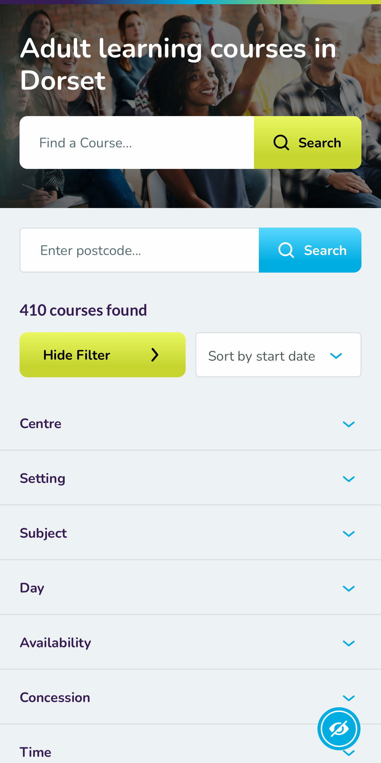Click the blue chevron beside Centre

349,424
